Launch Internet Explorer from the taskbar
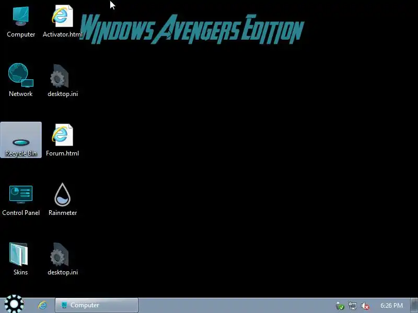 tap(42, 305)
